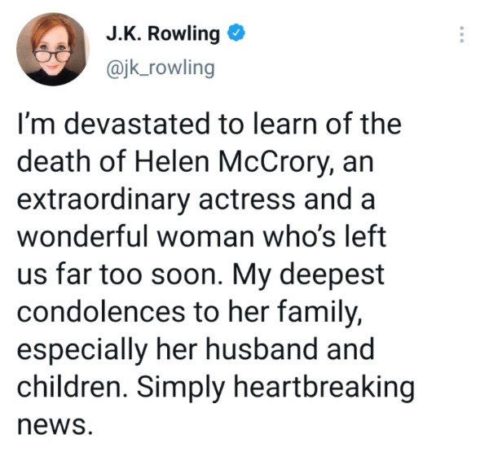Open the circular profile picture avatar
This screenshot has height=452, width=489.
pyautogui.click(x=53, y=49)
